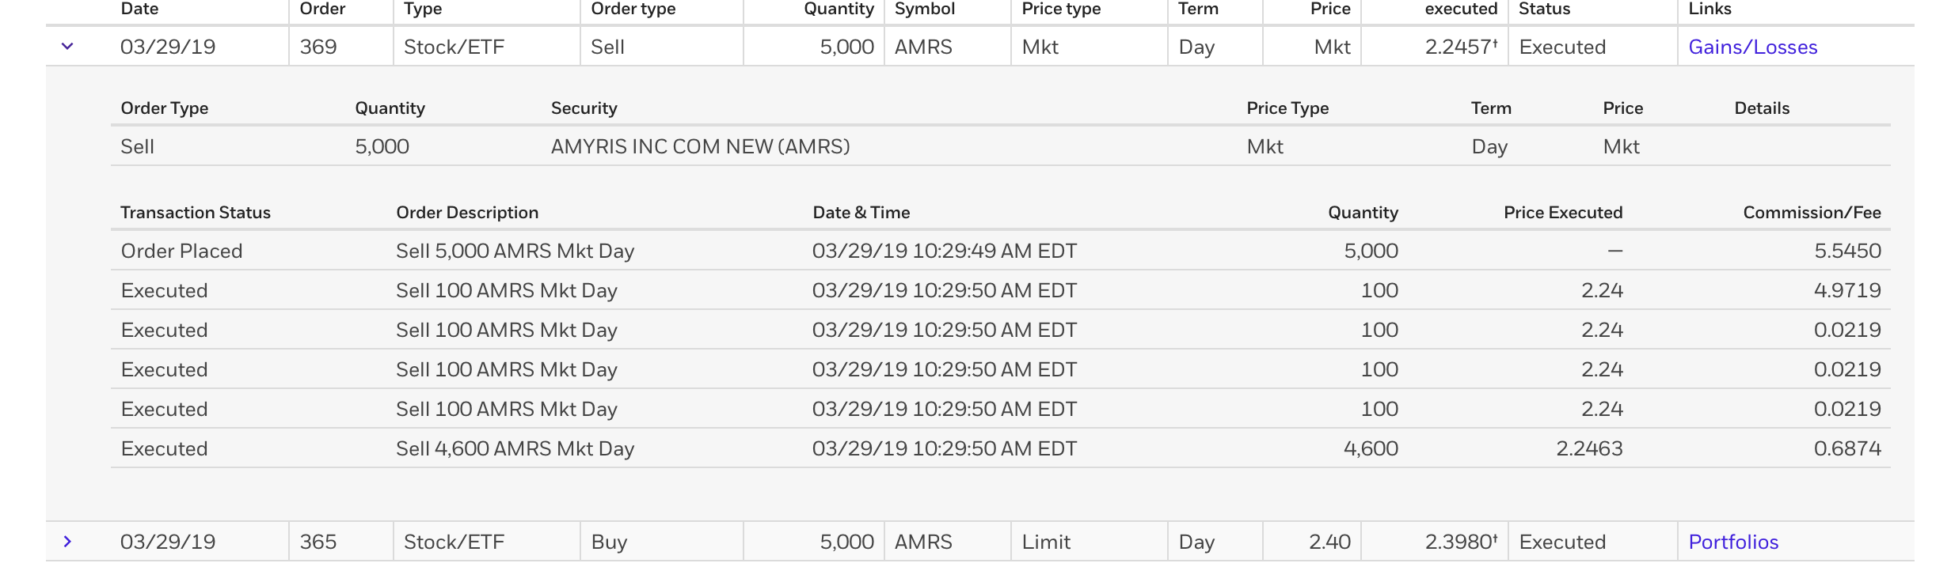
Task: Open the Portfolios link for order 365
Action: [x=1733, y=542]
